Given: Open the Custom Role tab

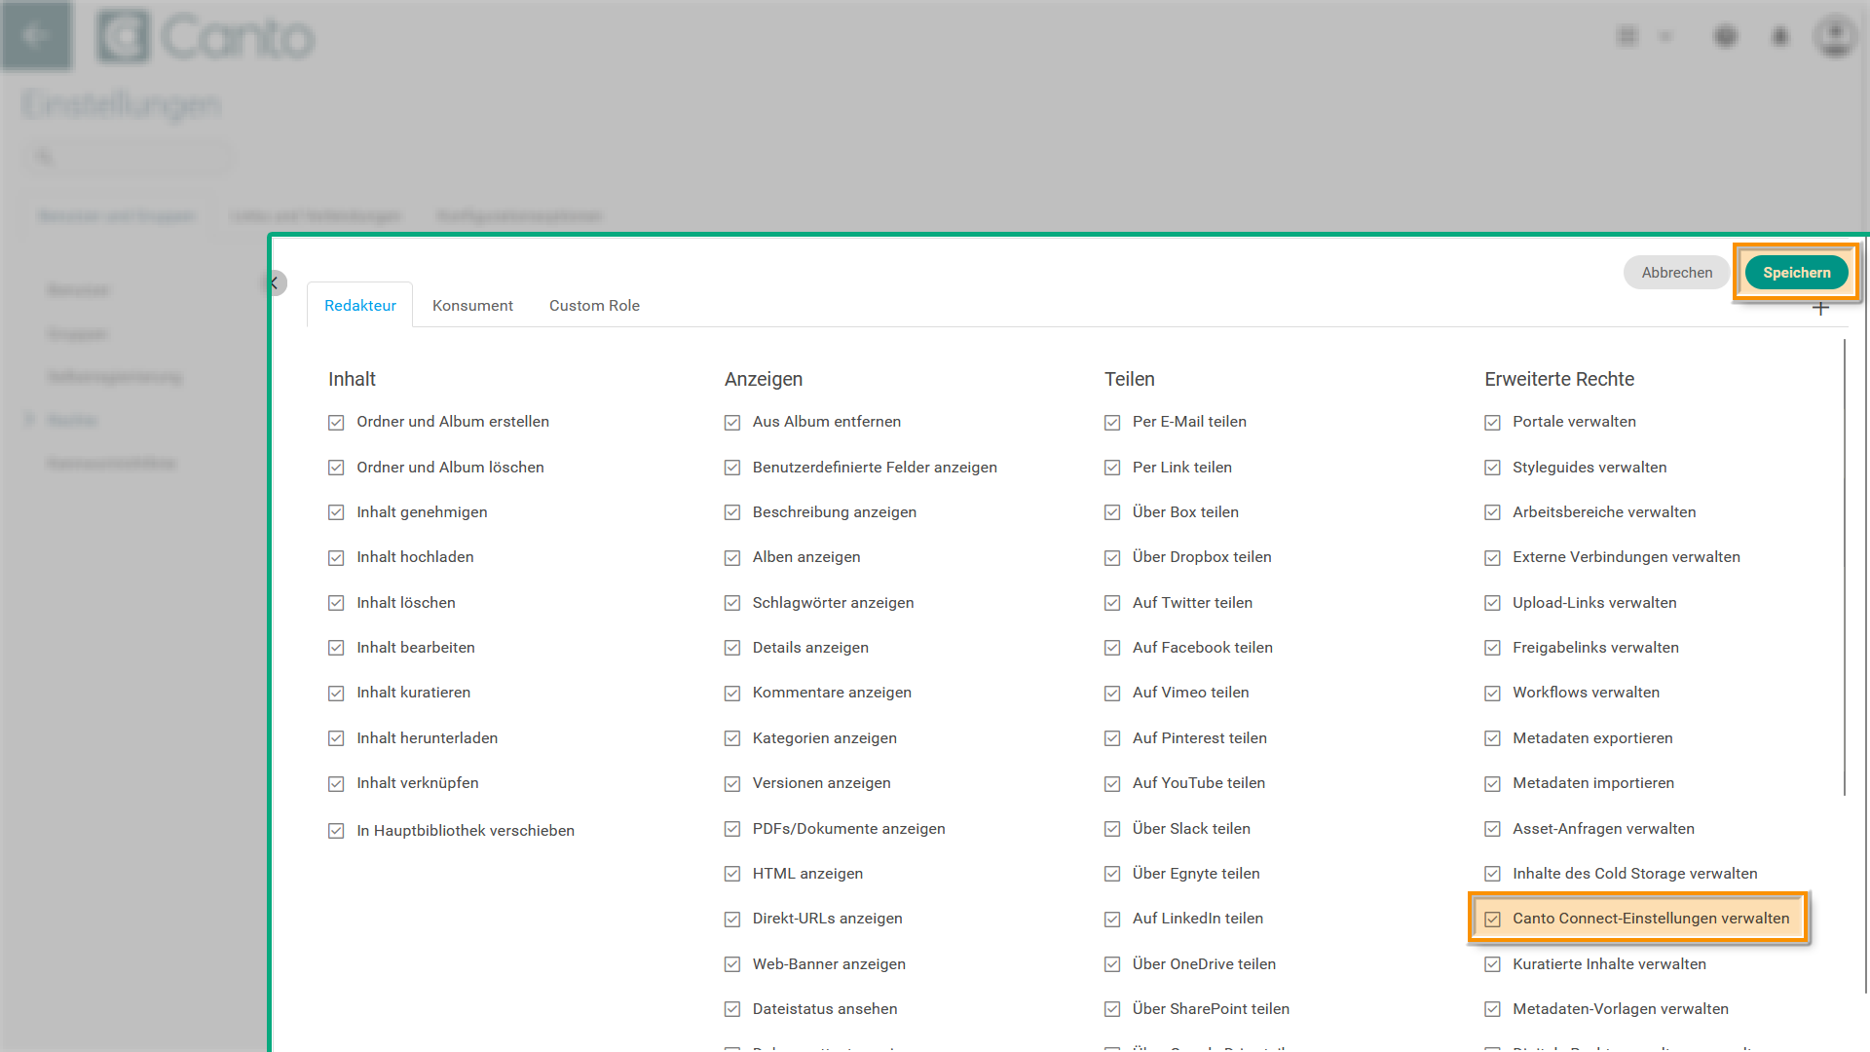Looking at the screenshot, I should coord(594,305).
